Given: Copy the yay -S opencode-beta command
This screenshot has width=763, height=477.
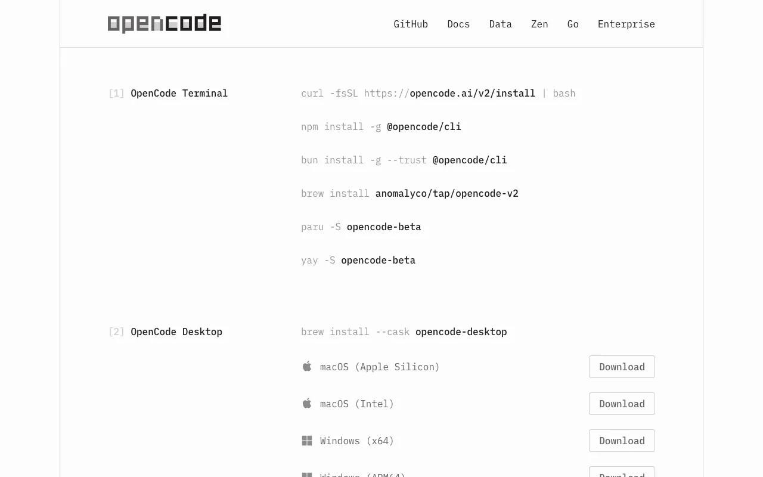Looking at the screenshot, I should 358,260.
